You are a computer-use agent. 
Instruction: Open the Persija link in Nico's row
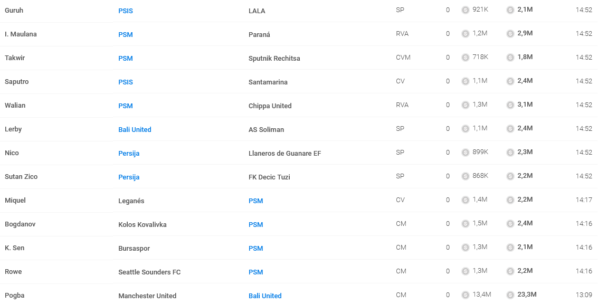(129, 154)
